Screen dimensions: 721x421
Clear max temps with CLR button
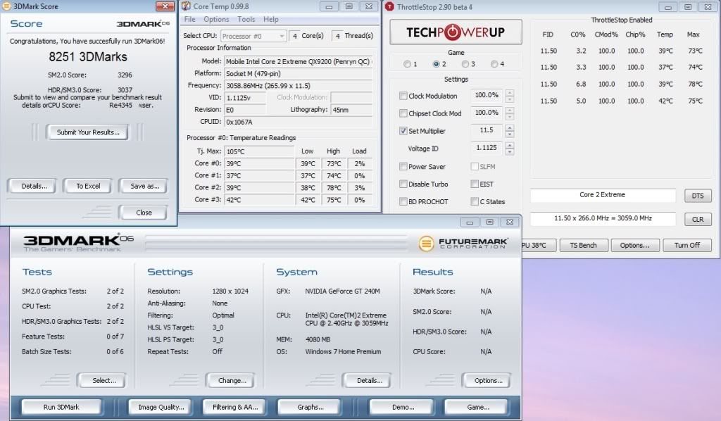[698, 219]
